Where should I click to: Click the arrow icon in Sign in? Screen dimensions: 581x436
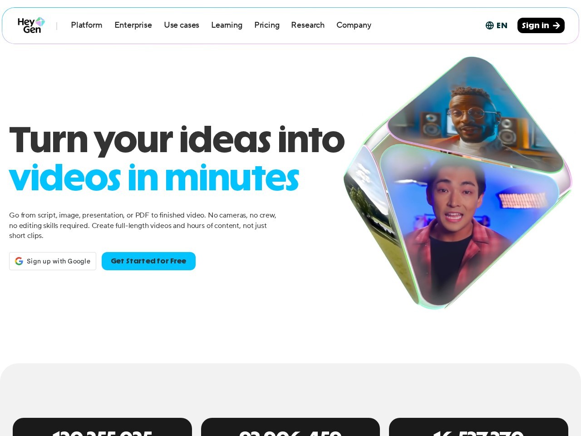556,25
